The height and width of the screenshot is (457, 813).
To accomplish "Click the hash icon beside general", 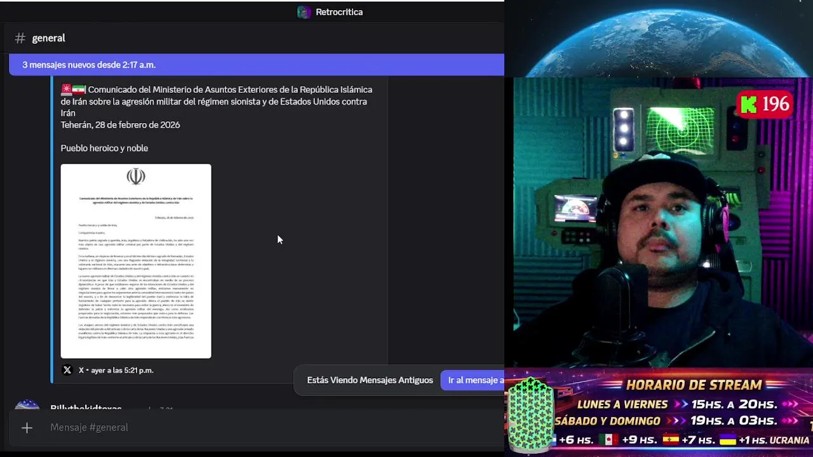I will [20, 38].
